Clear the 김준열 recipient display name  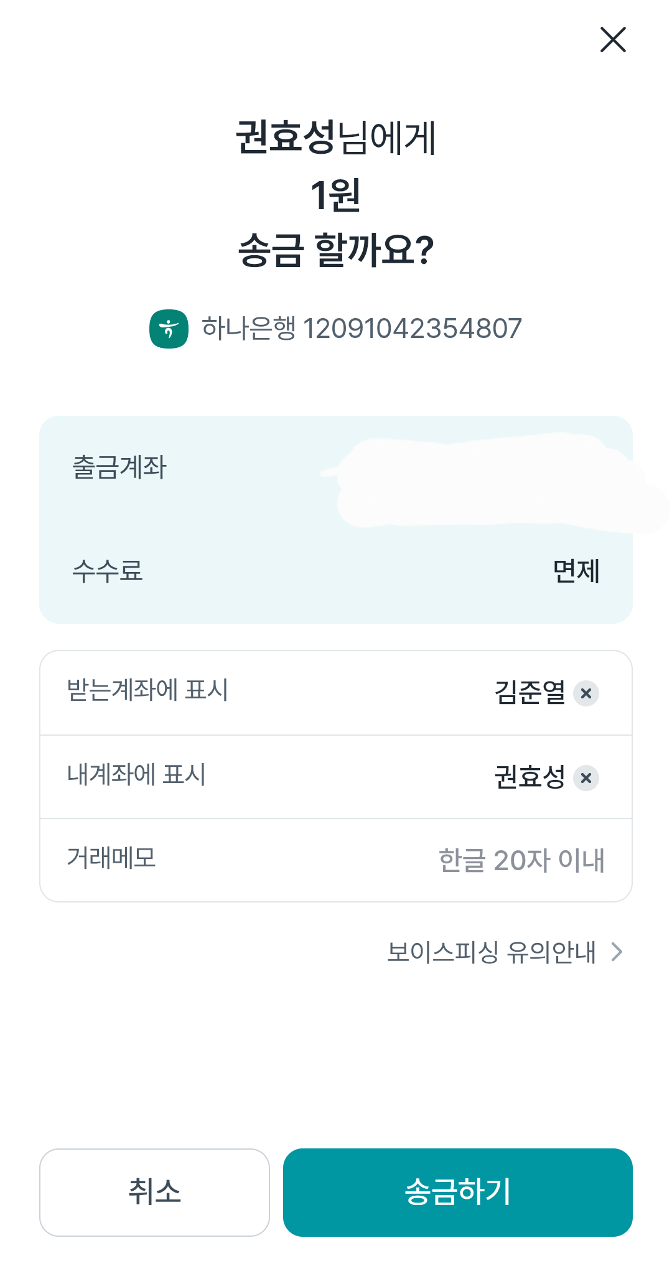pos(586,693)
